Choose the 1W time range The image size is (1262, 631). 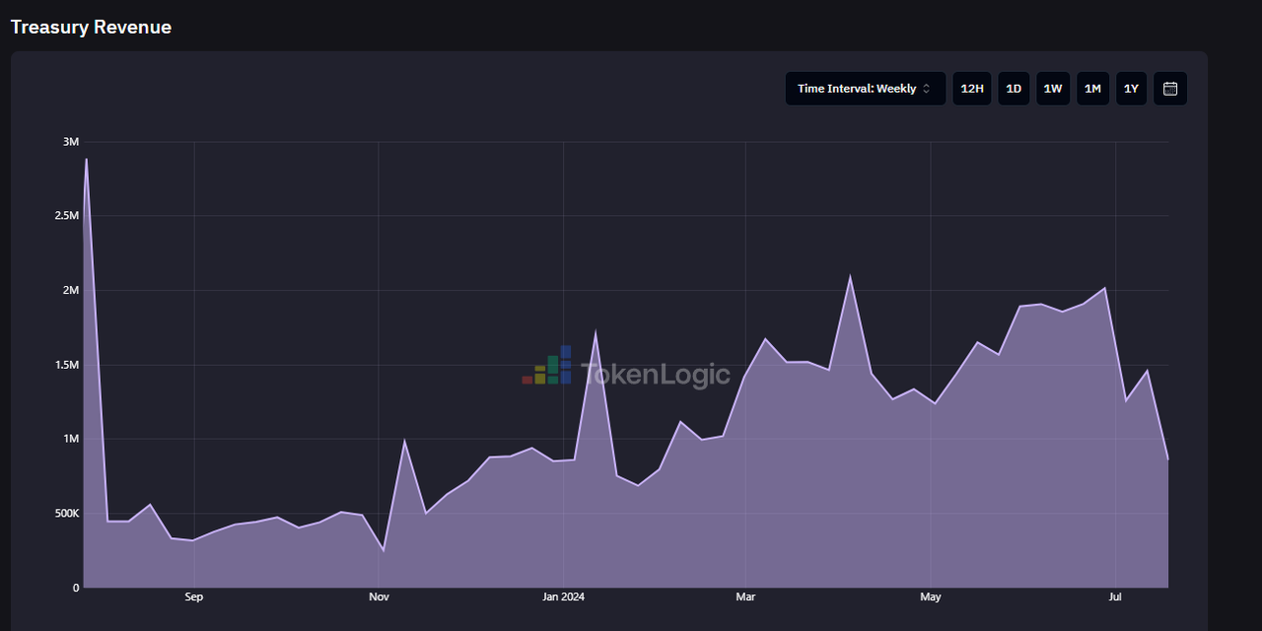(x=1053, y=89)
